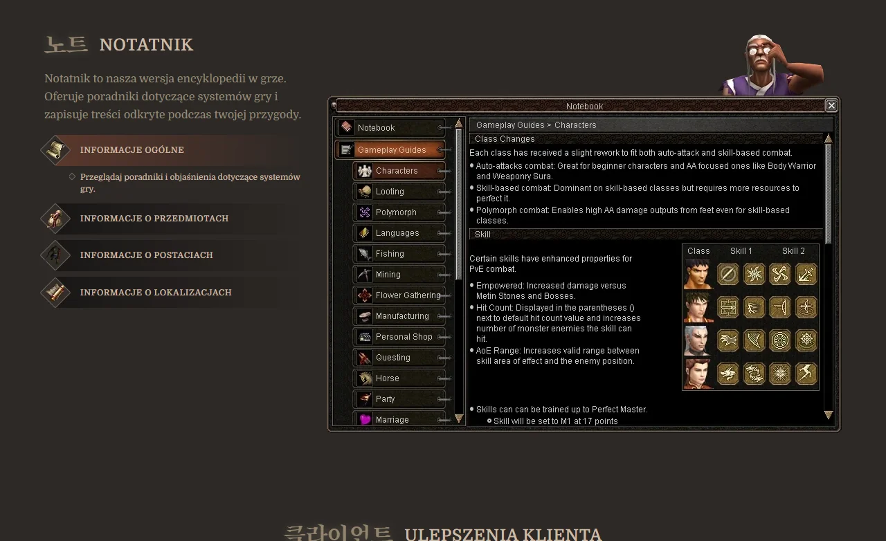Click the bow firing arrow skill icon
The height and width of the screenshot is (541, 886).
(x=780, y=307)
